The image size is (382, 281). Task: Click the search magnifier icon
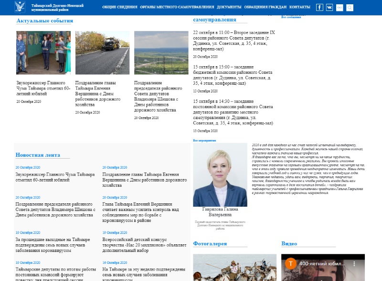point(350,7)
